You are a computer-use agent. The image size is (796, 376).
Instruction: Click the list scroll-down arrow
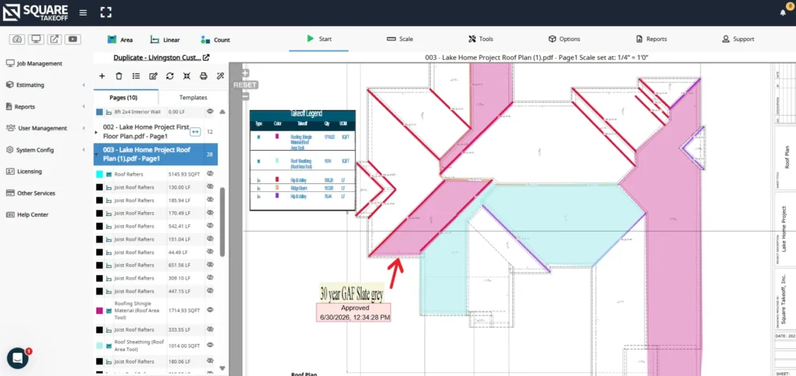[x=222, y=368]
